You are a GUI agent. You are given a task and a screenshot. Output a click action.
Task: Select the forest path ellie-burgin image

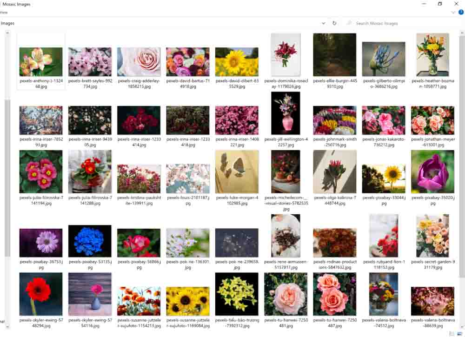coord(335,55)
